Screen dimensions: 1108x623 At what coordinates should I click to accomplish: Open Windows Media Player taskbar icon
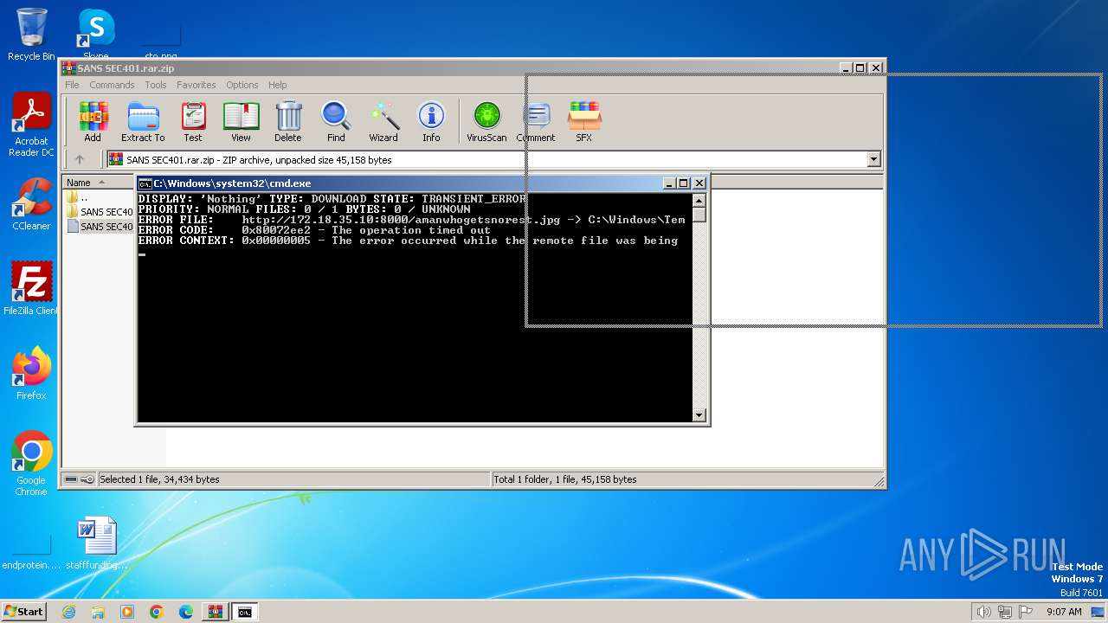tap(127, 612)
